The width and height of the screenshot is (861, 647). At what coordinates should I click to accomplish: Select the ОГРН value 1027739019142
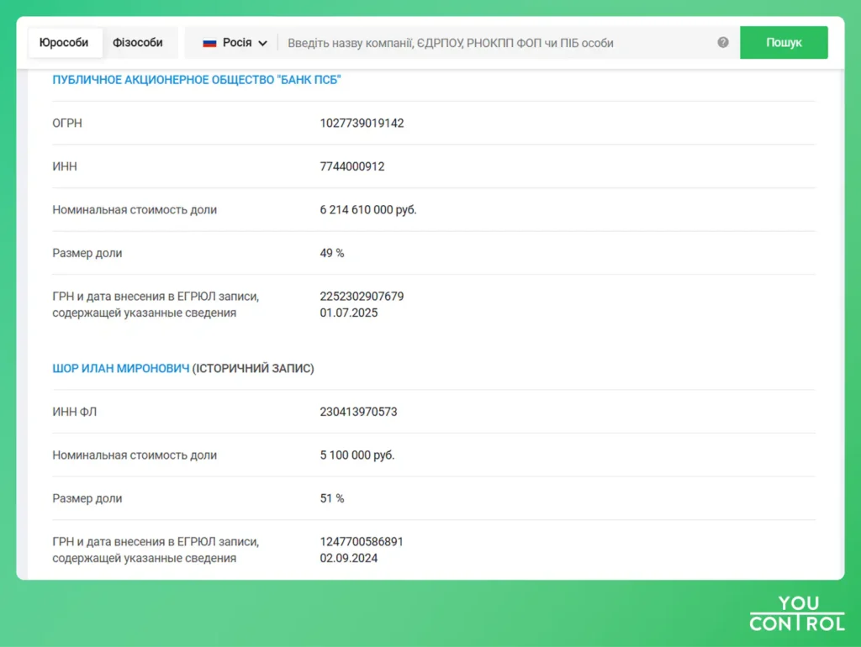[x=362, y=123]
